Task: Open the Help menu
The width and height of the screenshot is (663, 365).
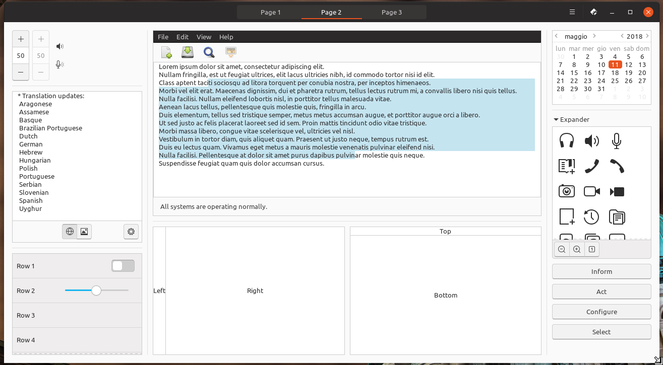Action: [x=226, y=37]
